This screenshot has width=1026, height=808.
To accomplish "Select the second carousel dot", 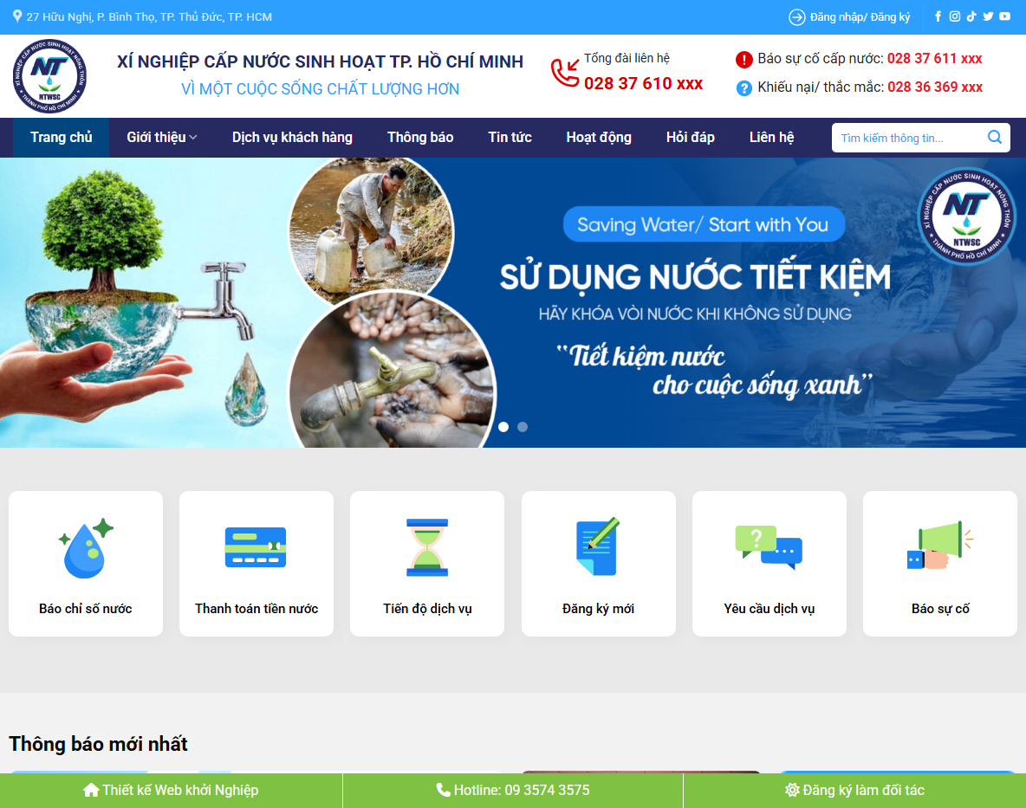I will (523, 427).
